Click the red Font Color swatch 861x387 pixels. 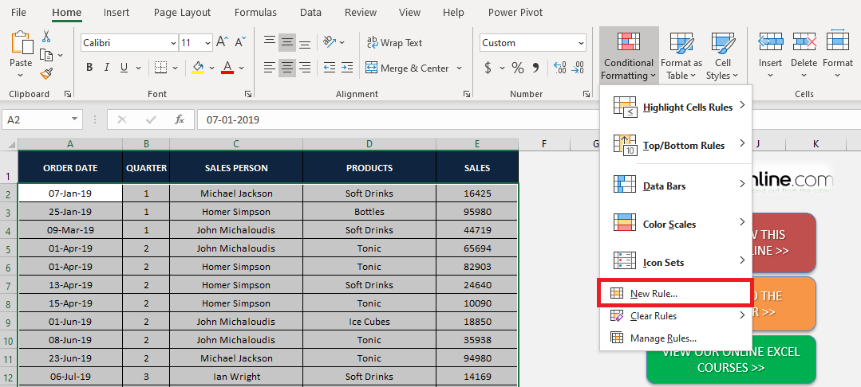coord(227,68)
